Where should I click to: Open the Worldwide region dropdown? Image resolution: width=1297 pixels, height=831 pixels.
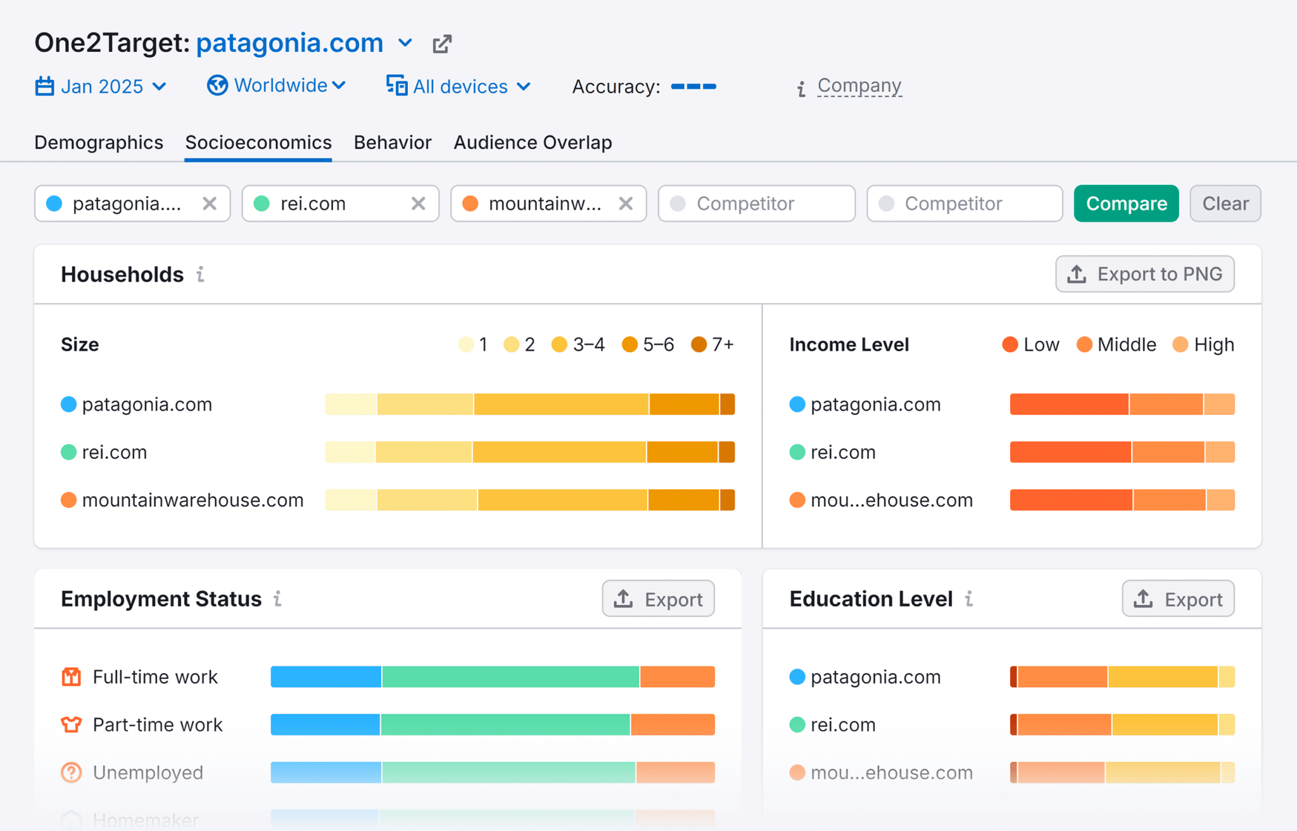pyautogui.click(x=277, y=85)
